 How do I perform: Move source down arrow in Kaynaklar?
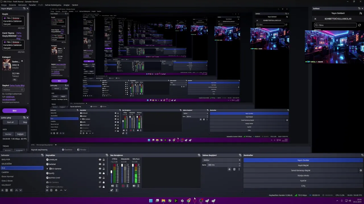coord(65,190)
